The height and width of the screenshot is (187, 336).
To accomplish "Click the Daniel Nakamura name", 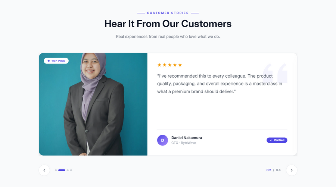I will tap(187, 138).
